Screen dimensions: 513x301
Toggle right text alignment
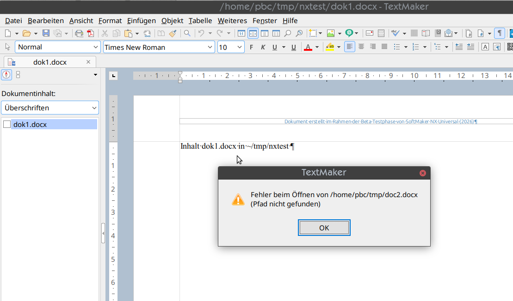(373, 47)
